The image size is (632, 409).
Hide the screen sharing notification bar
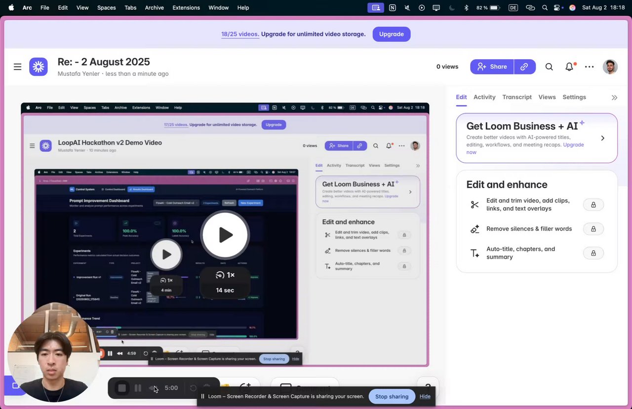pos(425,396)
